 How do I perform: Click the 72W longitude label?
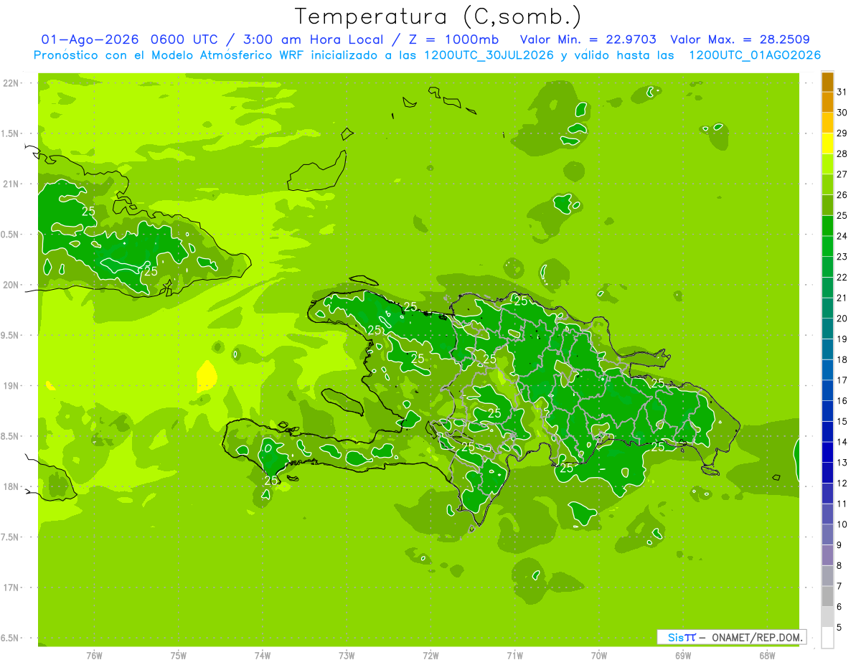click(430, 655)
